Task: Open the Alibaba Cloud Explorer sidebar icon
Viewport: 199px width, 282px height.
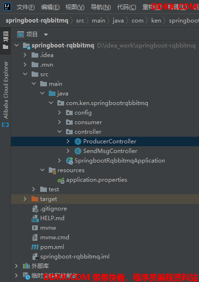Action: [x=6, y=125]
